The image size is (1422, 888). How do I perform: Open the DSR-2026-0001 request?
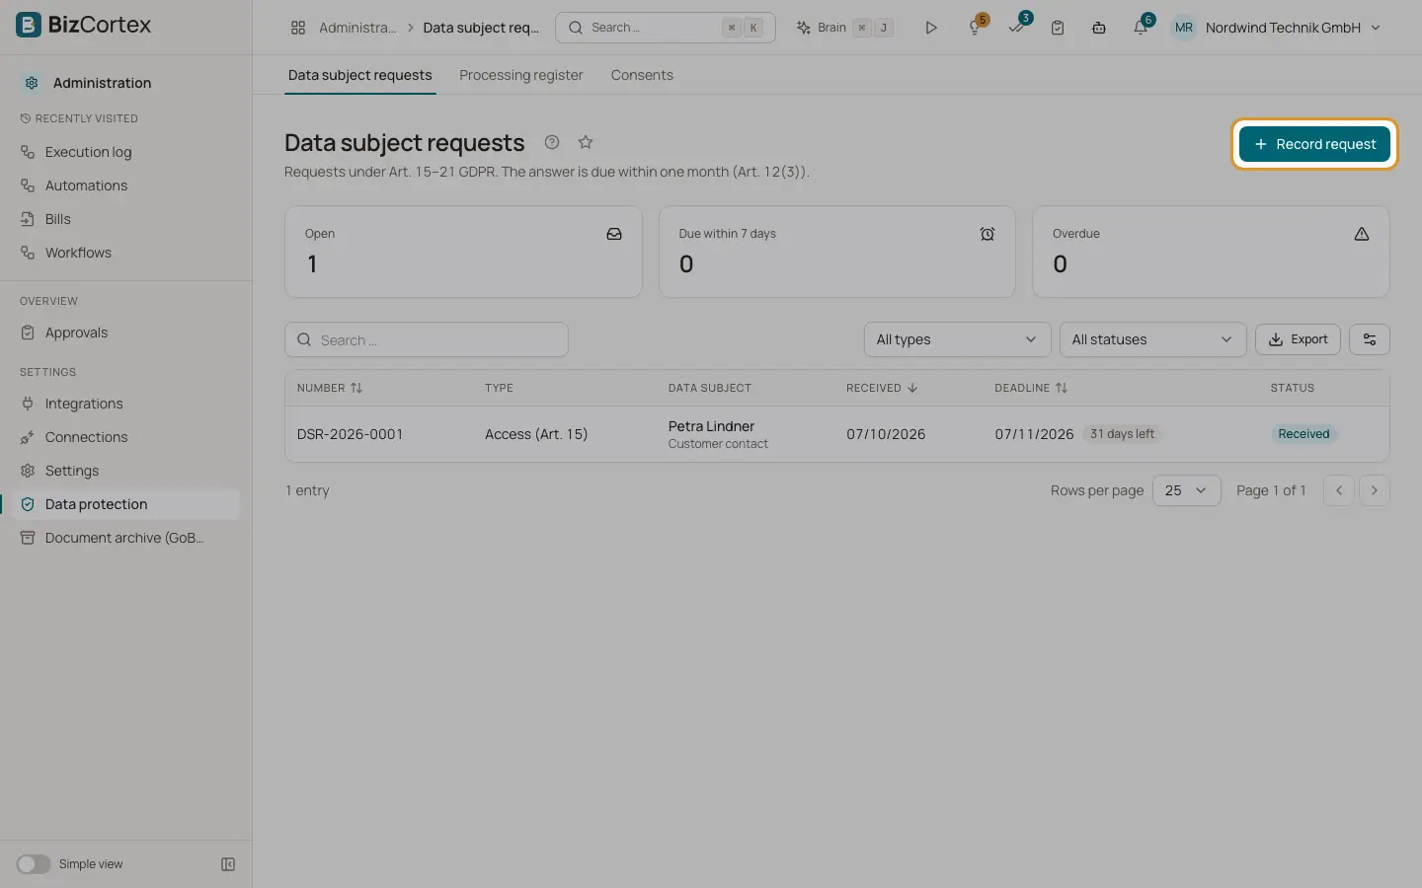click(350, 434)
